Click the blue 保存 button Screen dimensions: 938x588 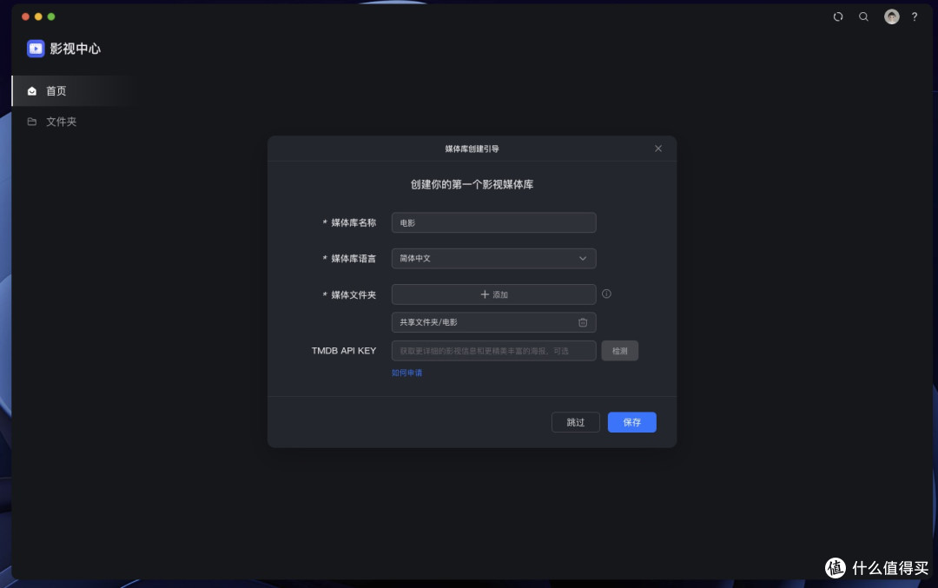(631, 422)
